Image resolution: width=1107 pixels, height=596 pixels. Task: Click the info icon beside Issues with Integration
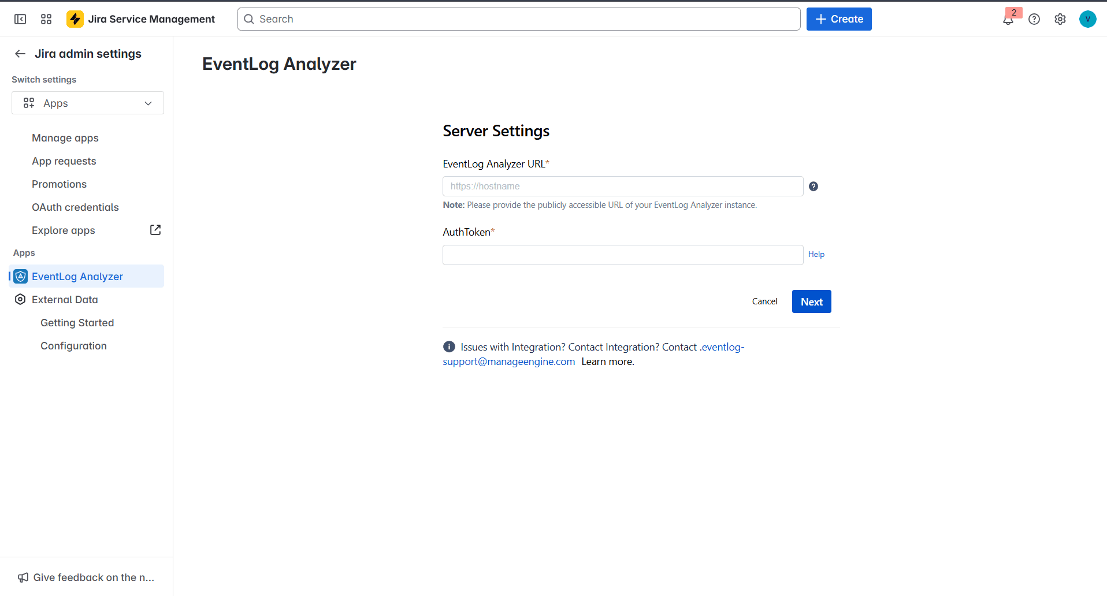click(x=449, y=347)
